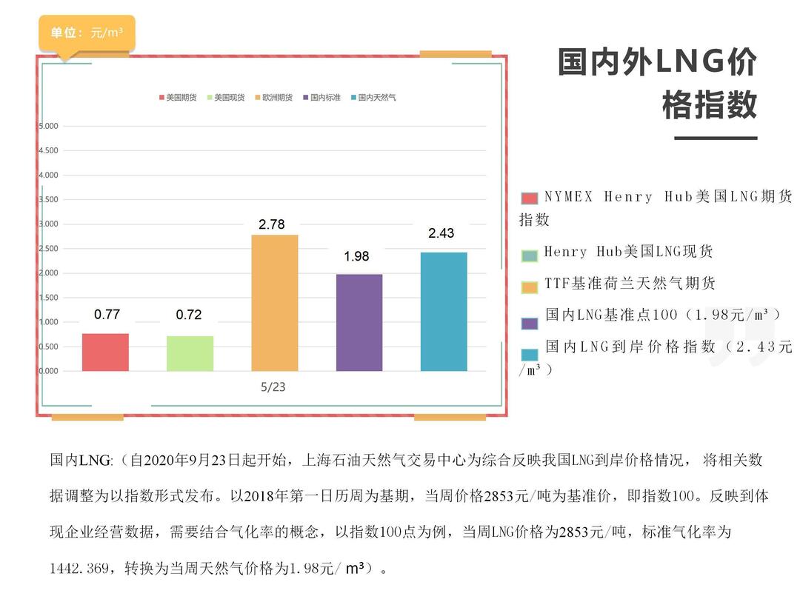Viewport: 800px width, 602px height.
Task: Click the 2.43 data label
Action: [441, 233]
